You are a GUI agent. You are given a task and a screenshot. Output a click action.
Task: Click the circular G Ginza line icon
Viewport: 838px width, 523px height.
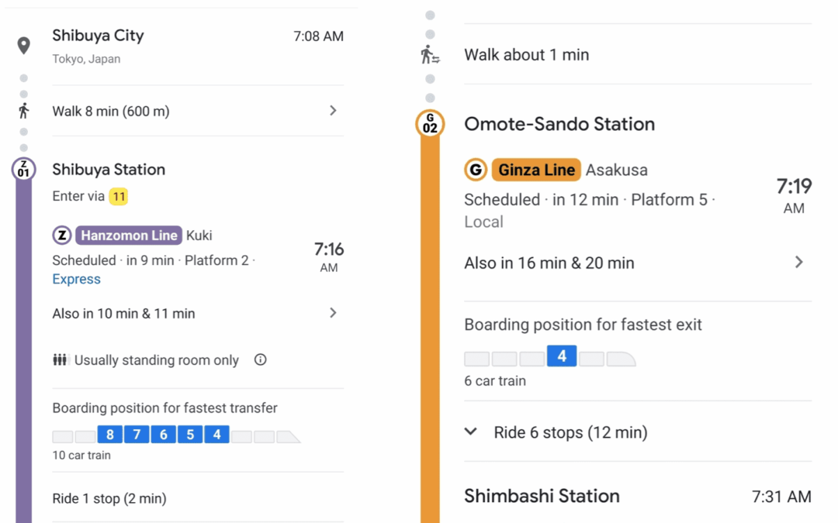[x=476, y=170]
